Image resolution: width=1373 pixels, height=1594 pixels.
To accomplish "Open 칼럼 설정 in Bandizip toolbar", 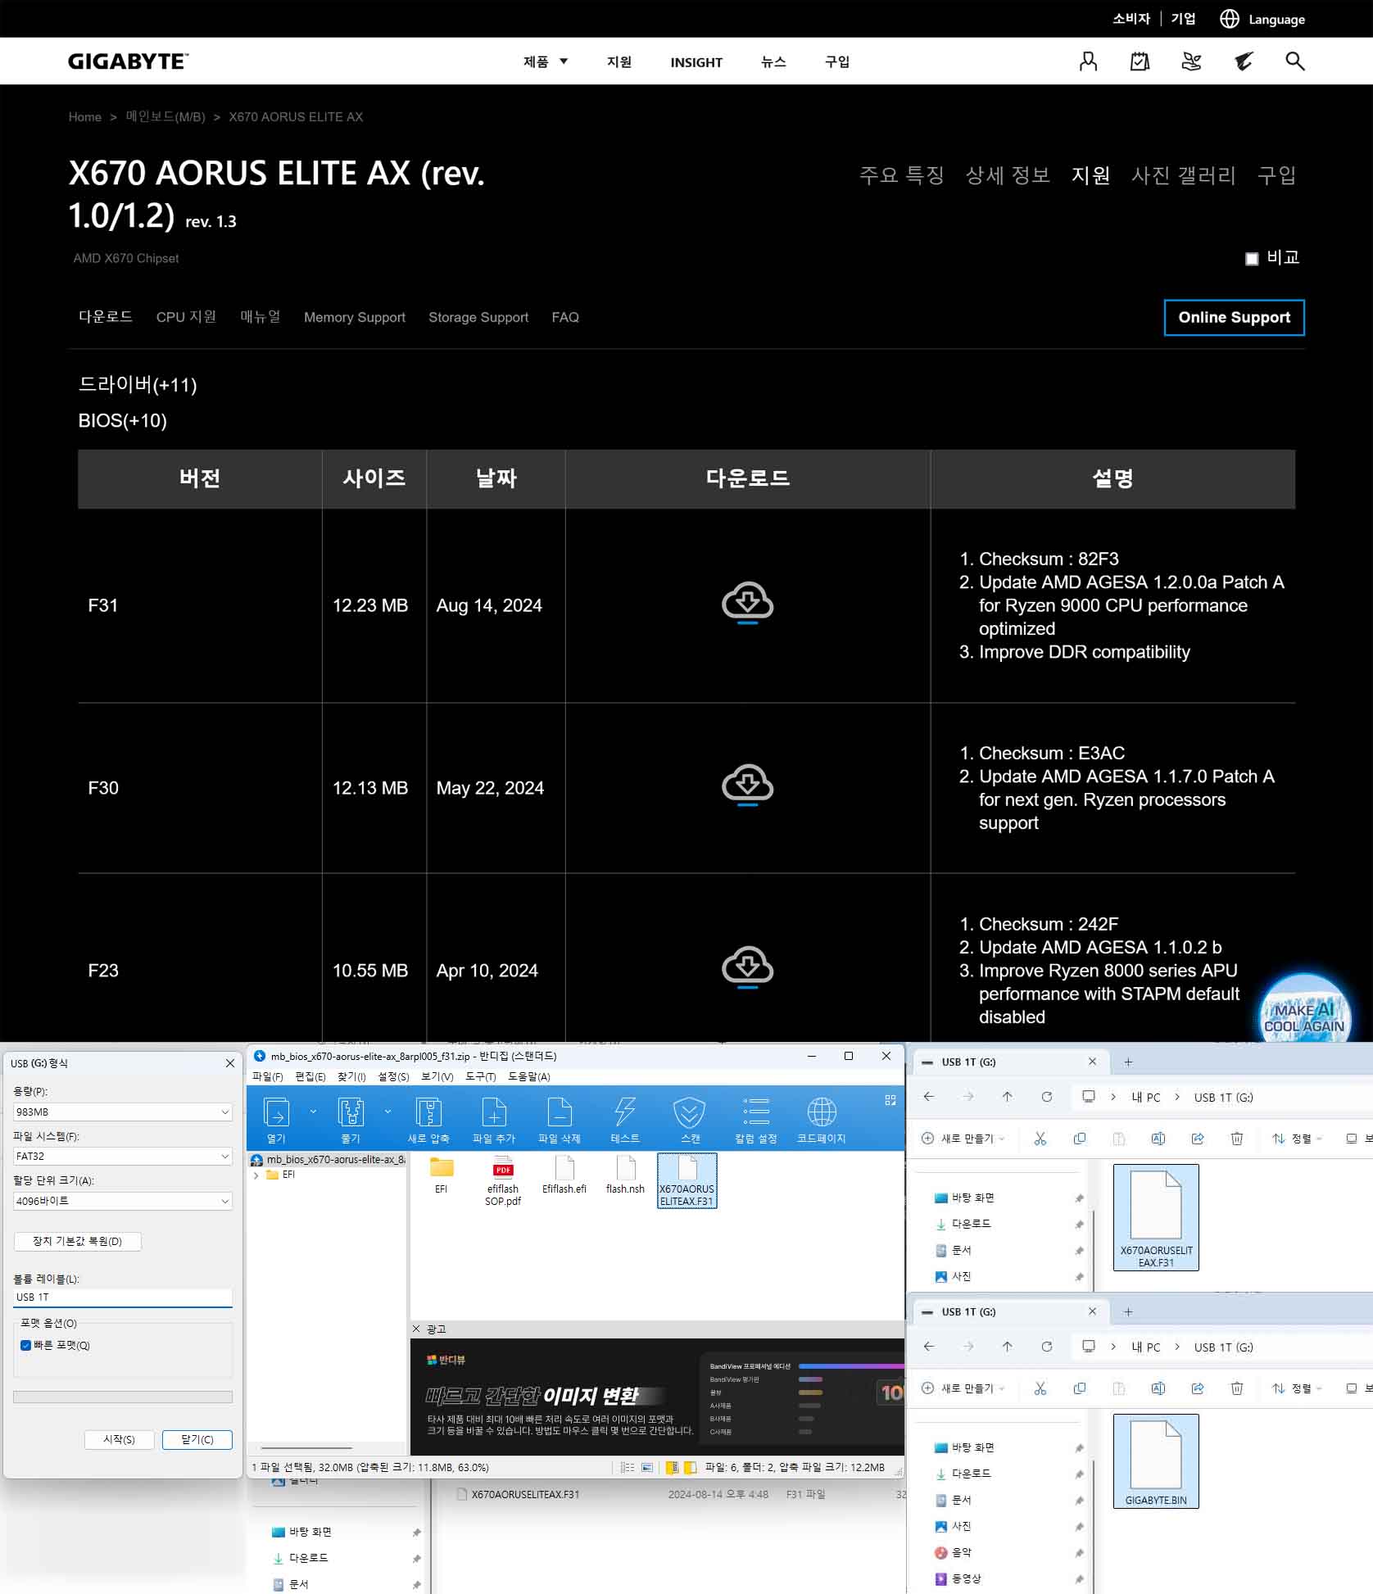I will click(755, 1119).
